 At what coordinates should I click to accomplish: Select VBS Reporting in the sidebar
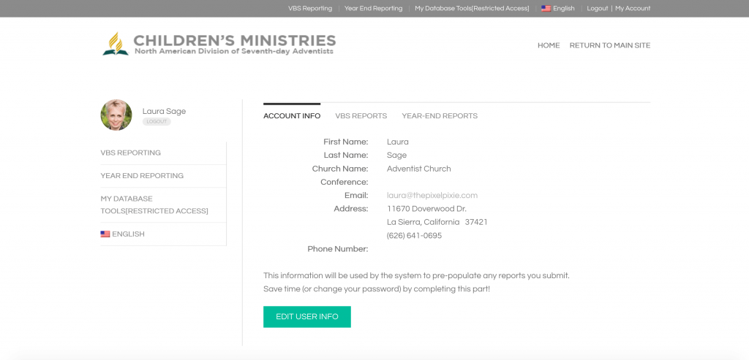point(131,153)
